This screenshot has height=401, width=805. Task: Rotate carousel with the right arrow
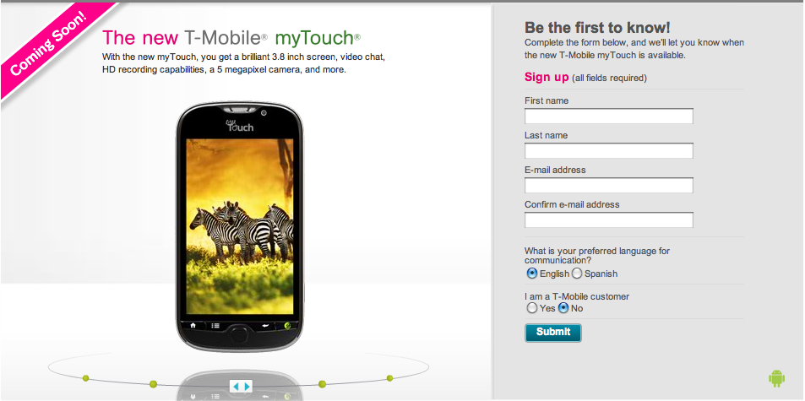click(247, 386)
